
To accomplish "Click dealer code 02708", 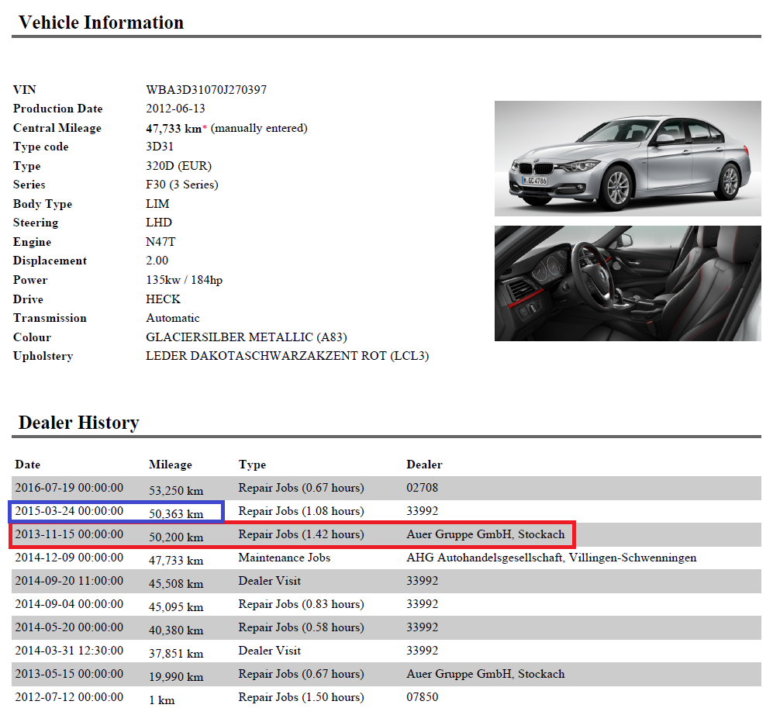I will (422, 488).
